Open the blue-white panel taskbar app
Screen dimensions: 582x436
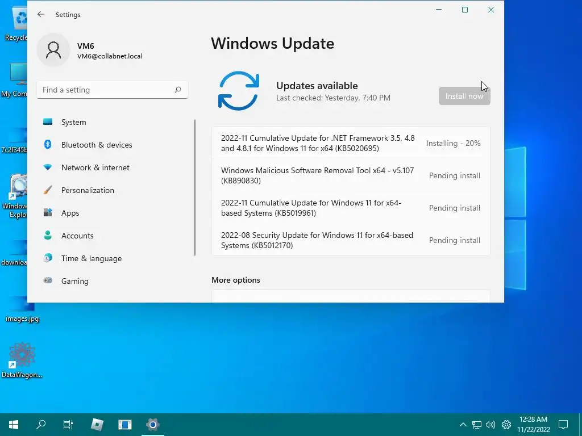pyautogui.click(x=124, y=425)
